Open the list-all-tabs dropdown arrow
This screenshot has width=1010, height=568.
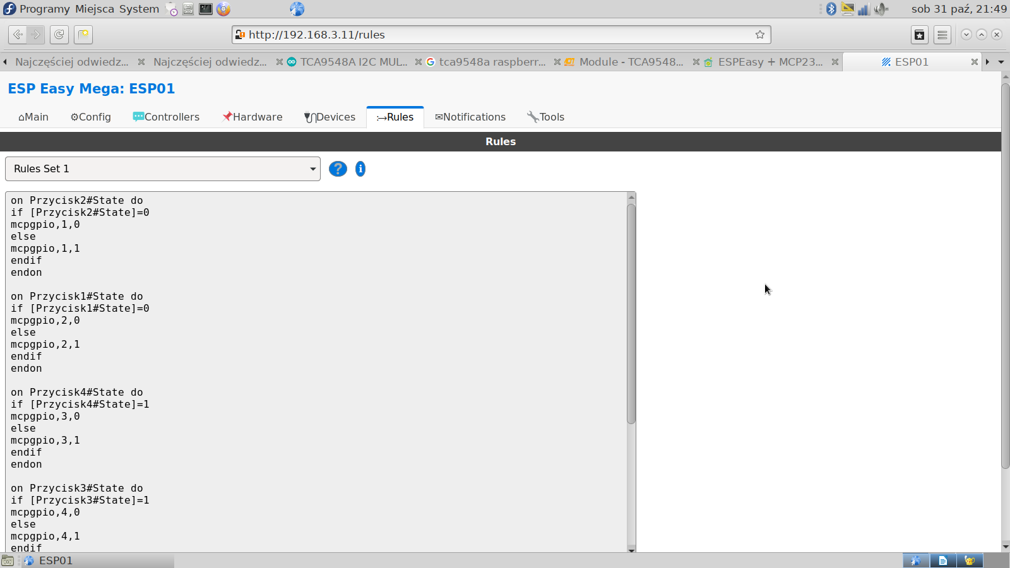tap(1001, 62)
